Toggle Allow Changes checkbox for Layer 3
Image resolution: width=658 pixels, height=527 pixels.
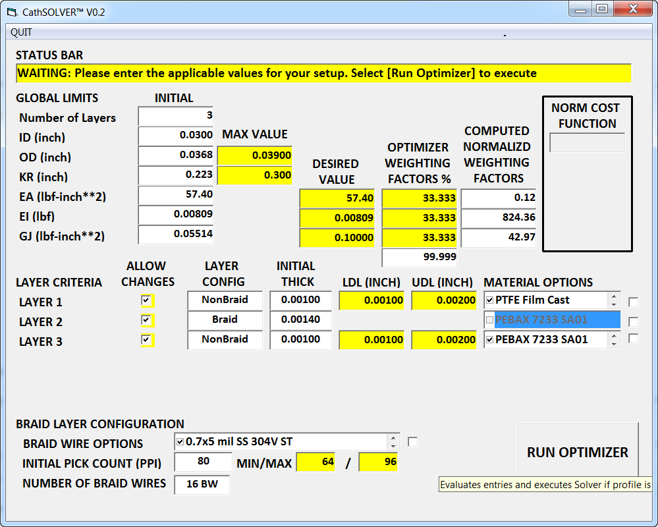[x=146, y=339]
